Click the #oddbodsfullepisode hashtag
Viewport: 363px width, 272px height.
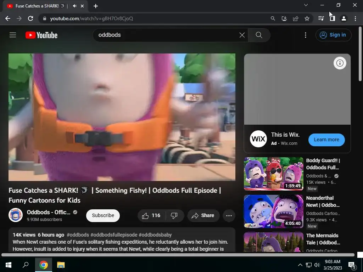click(114, 235)
